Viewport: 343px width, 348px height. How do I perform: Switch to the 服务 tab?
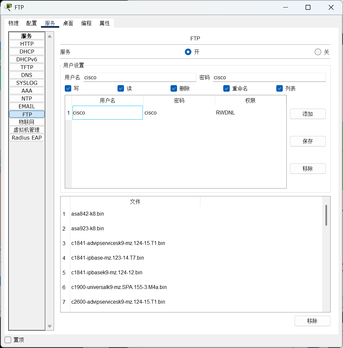(50, 23)
